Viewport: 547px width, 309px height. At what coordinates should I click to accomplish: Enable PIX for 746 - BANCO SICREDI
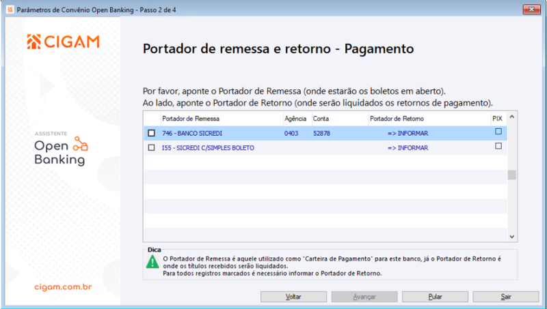[498, 132]
